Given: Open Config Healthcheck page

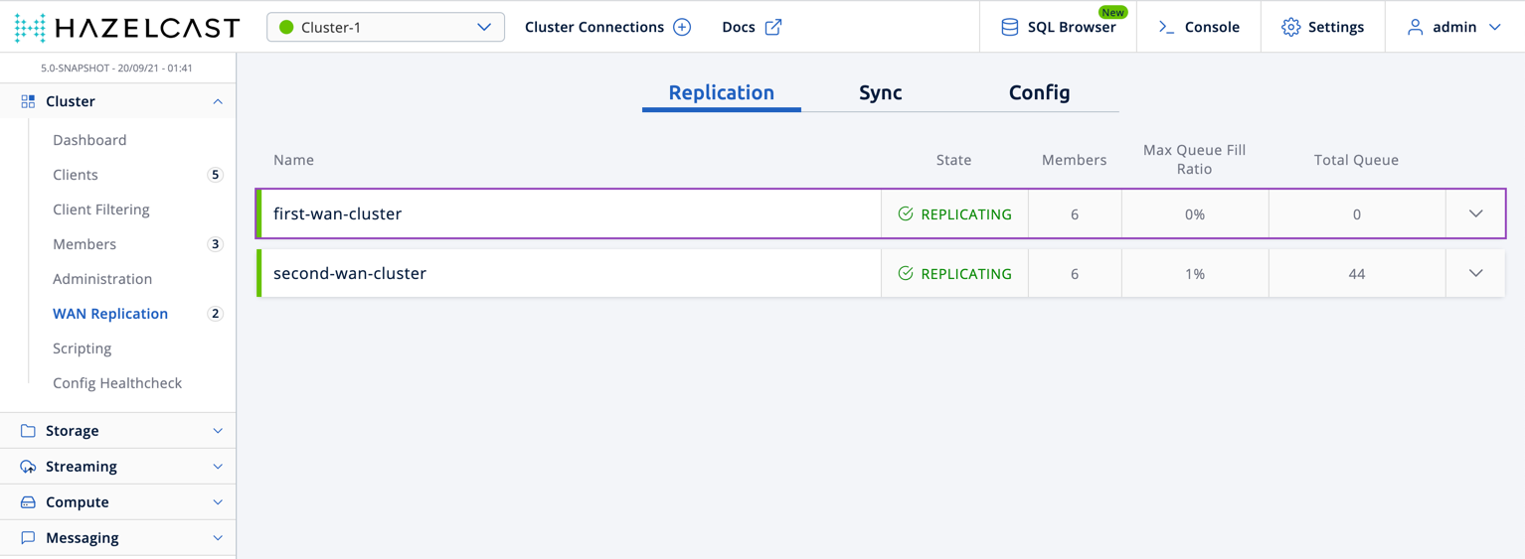Looking at the screenshot, I should [117, 383].
